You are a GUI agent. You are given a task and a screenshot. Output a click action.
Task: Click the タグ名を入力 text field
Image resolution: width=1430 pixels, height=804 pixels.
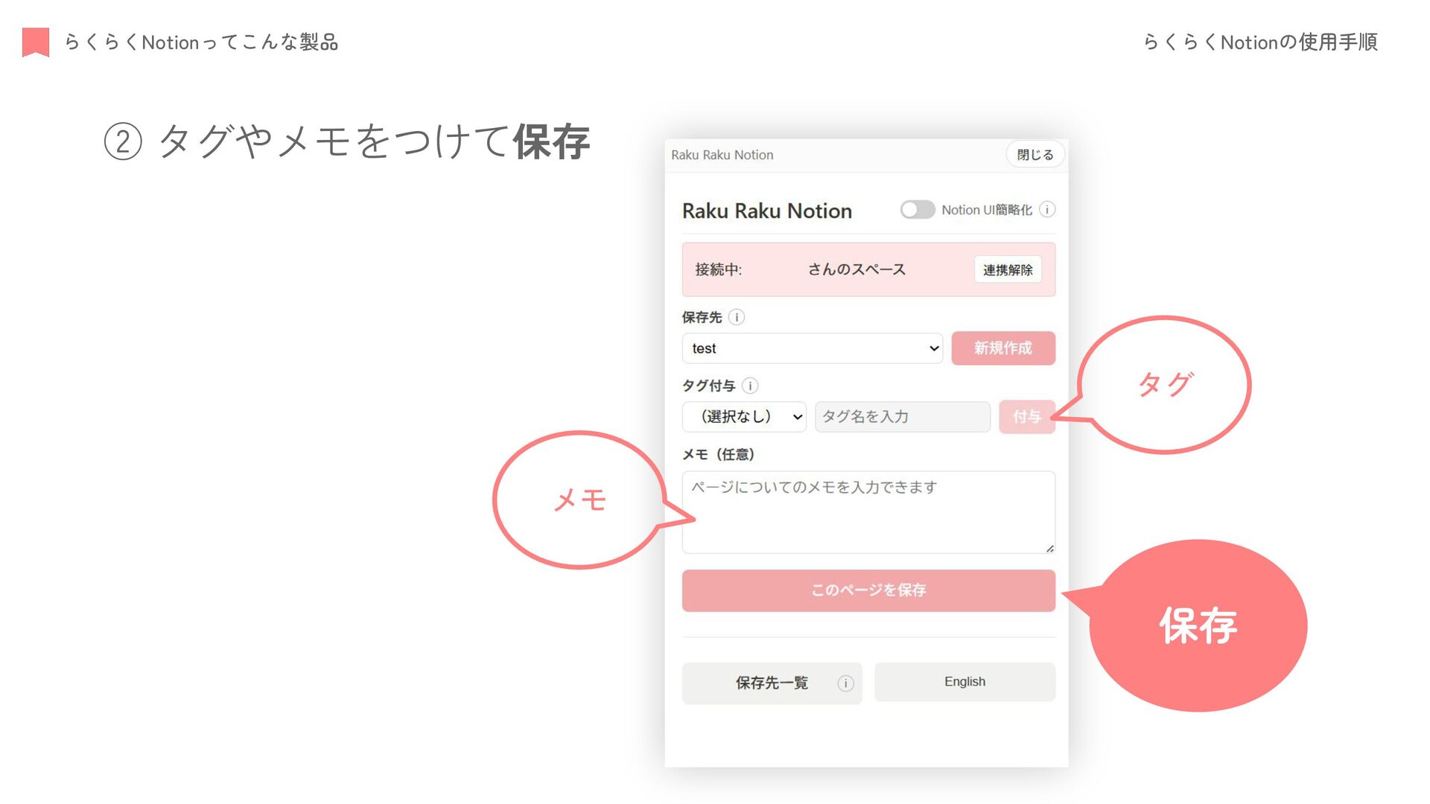[902, 417]
